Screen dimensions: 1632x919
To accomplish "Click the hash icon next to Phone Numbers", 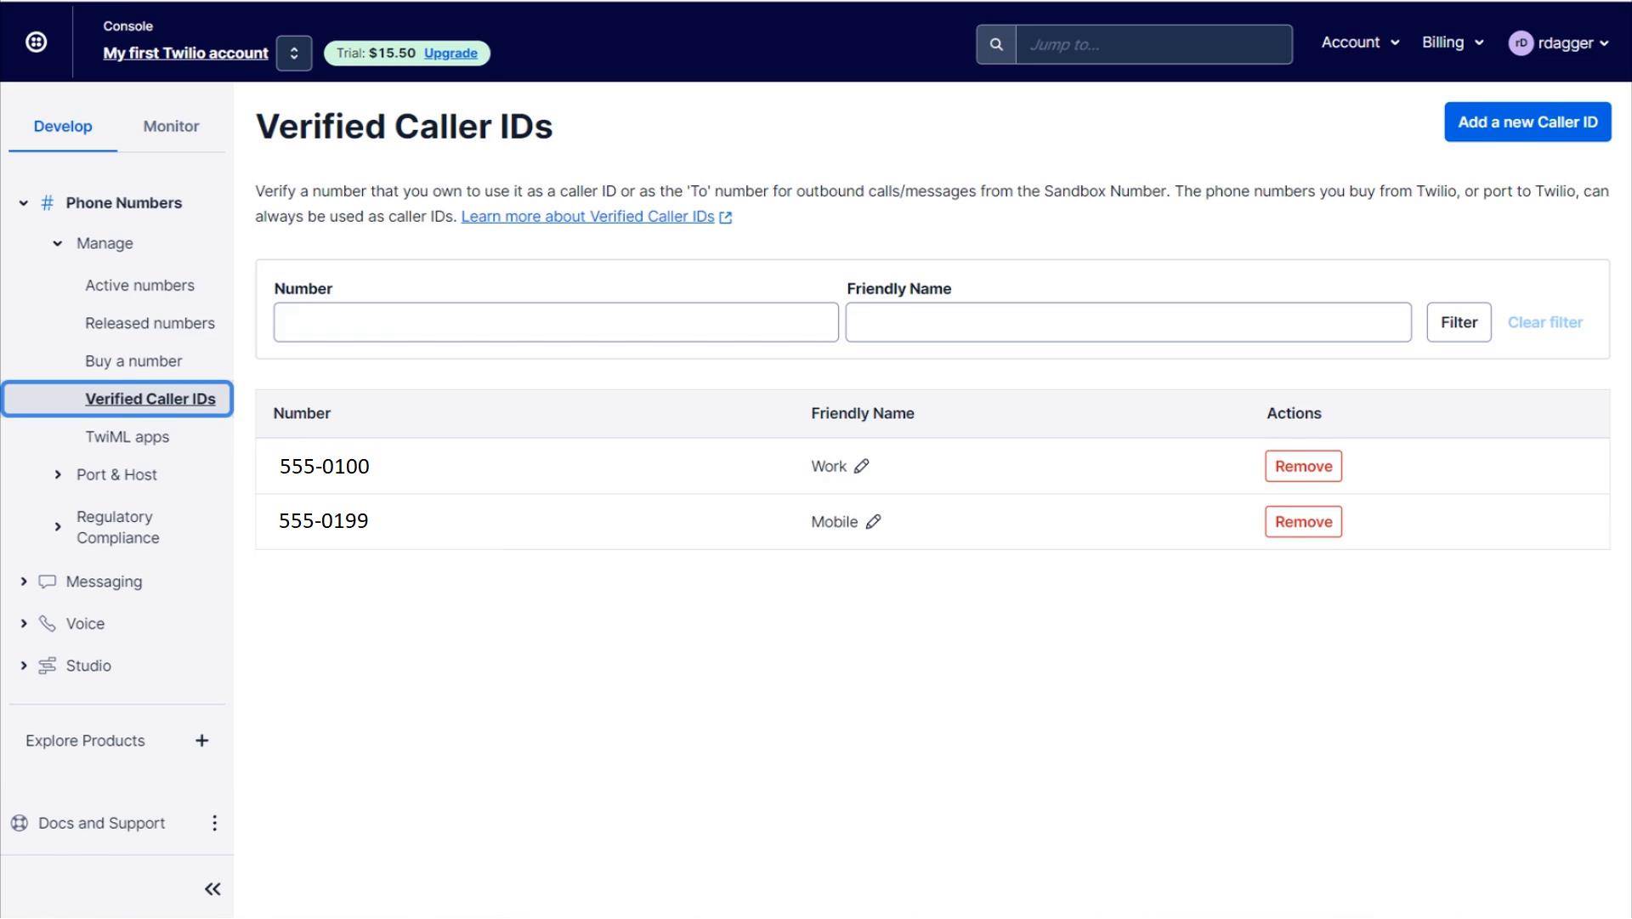I will coord(48,202).
